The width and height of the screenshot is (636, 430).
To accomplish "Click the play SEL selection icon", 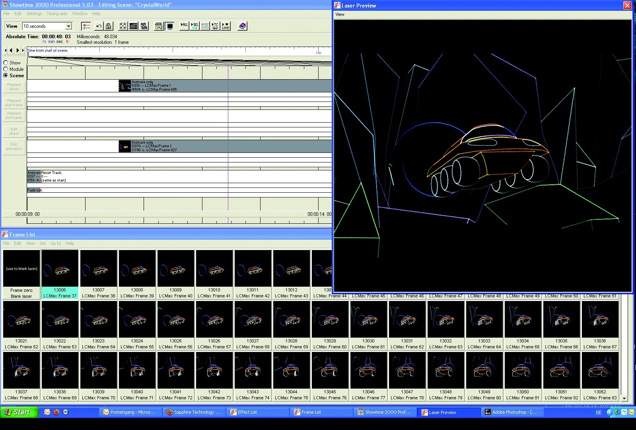I will pyautogui.click(x=194, y=26).
